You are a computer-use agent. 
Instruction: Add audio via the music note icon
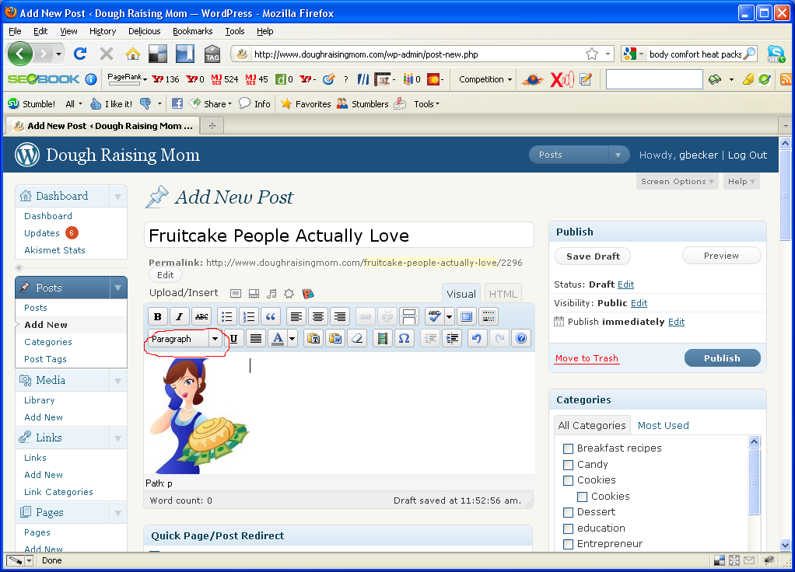tap(271, 293)
